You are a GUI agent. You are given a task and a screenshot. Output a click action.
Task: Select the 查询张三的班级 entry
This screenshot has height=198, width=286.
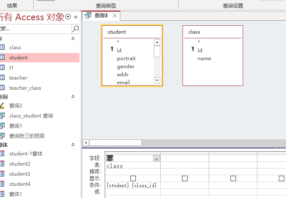coord(27,136)
